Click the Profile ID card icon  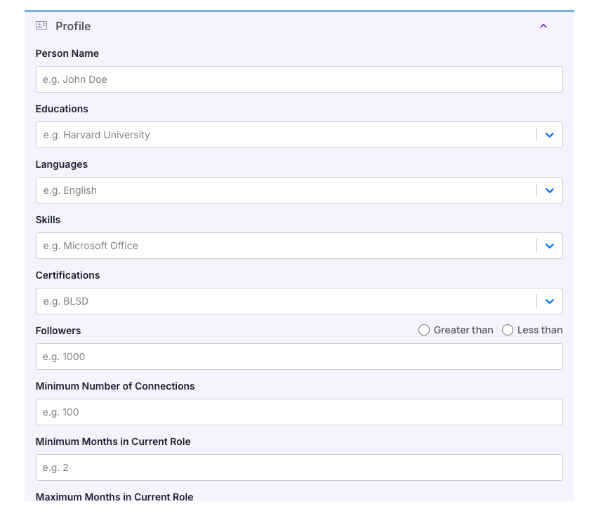click(41, 26)
